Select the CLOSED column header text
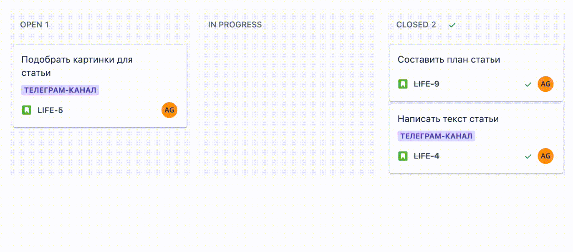Image resolution: width=573 pixels, height=252 pixels. pos(416,25)
